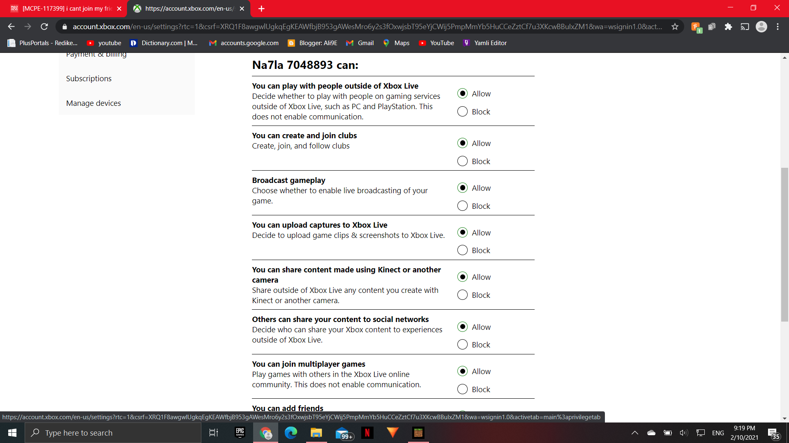Select Block for Broadcast gameplay
Viewport: 789px width, 443px height.
point(462,206)
